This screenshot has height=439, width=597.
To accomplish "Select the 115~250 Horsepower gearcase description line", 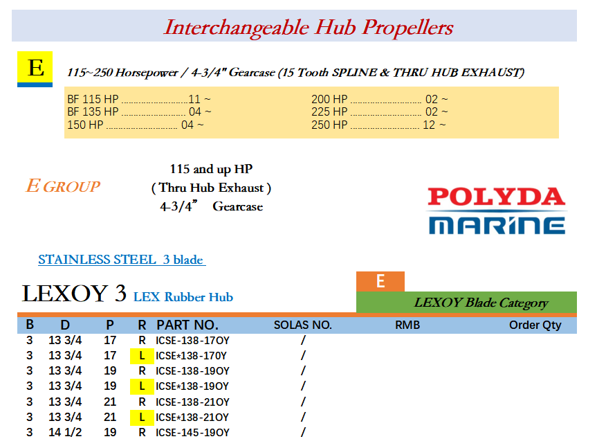I will point(295,73).
